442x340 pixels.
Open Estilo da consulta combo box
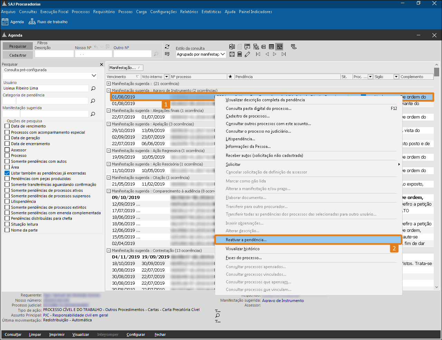201,54
